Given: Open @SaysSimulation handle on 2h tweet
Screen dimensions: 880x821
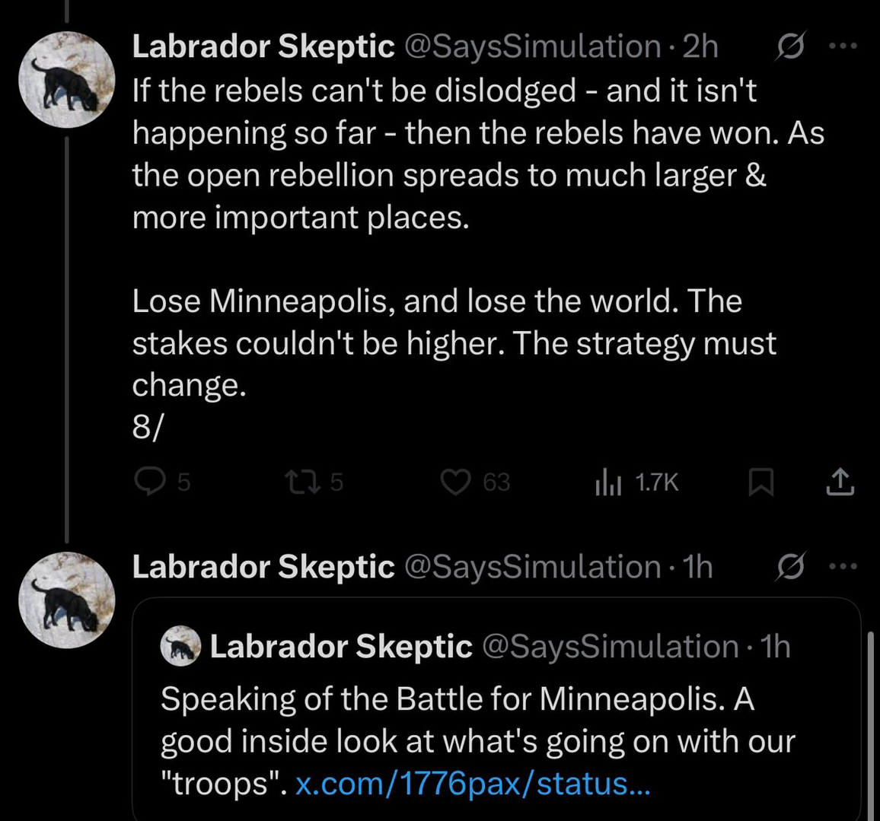Looking at the screenshot, I should (531, 47).
